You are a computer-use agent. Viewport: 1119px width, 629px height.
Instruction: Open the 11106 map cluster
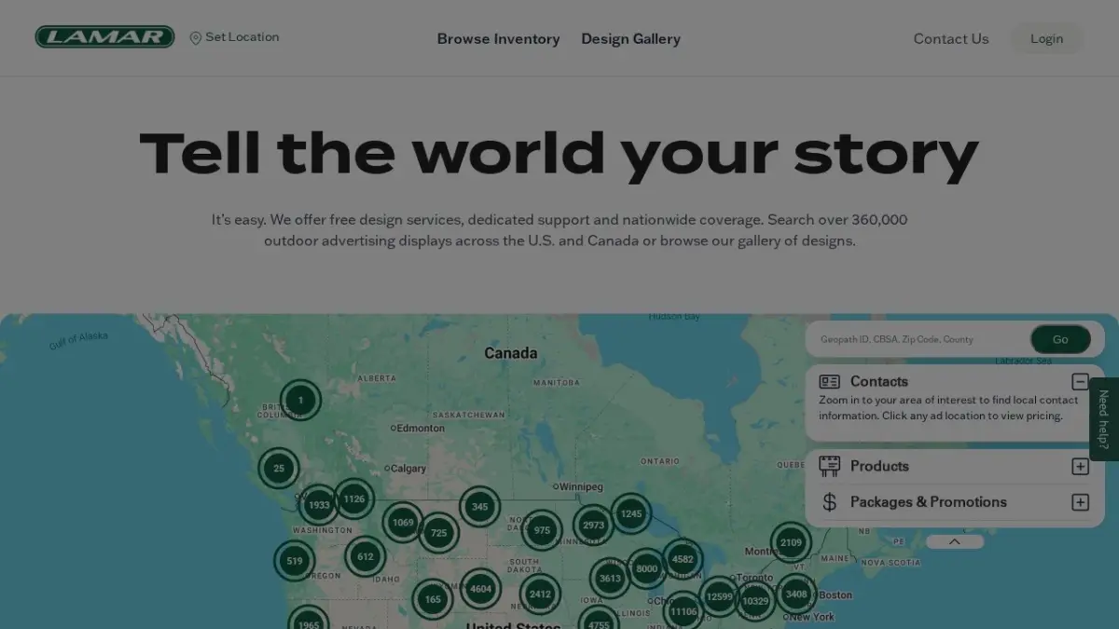684,611
